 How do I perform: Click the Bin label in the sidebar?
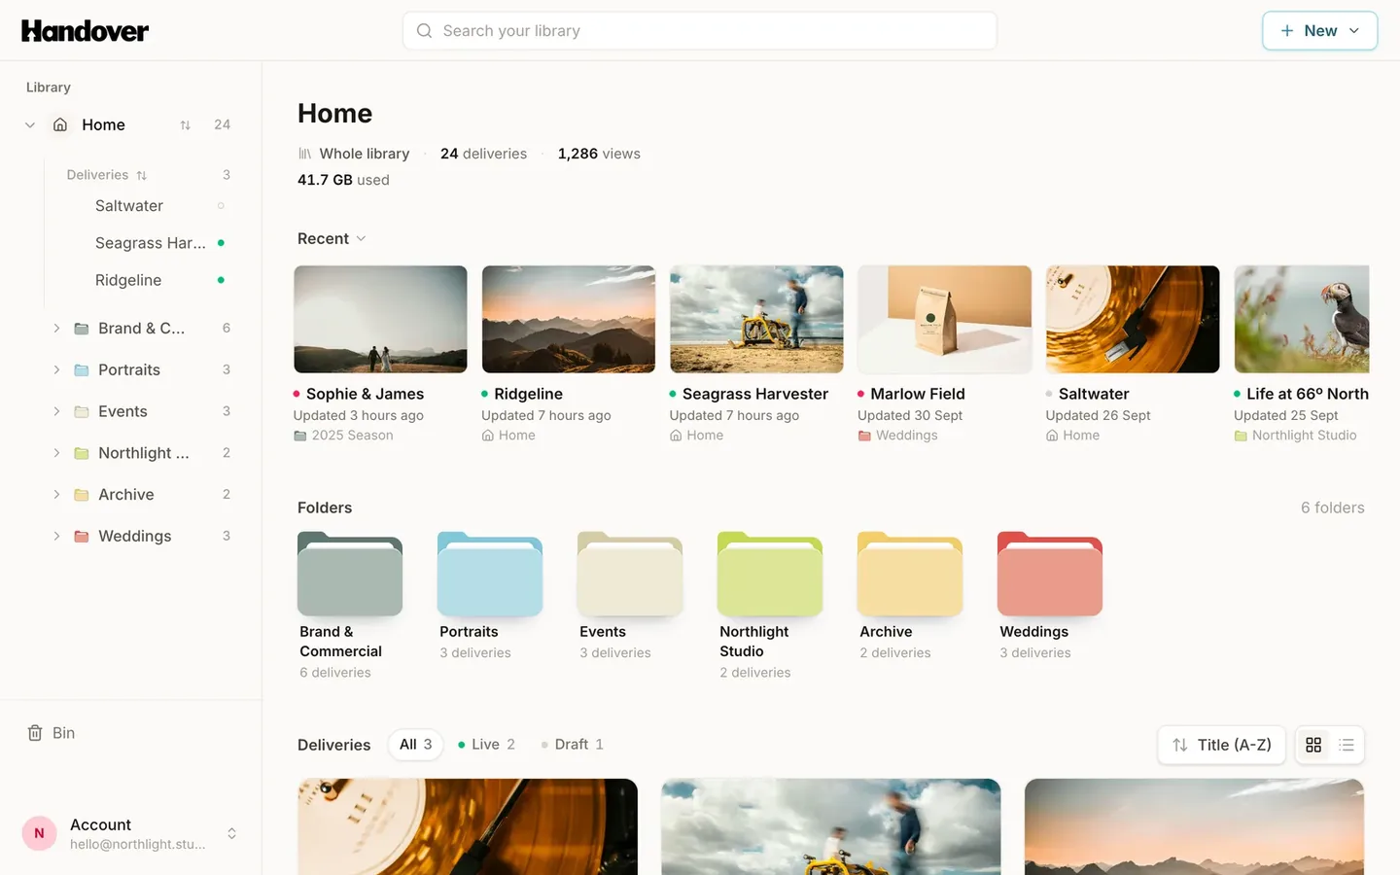64,733
